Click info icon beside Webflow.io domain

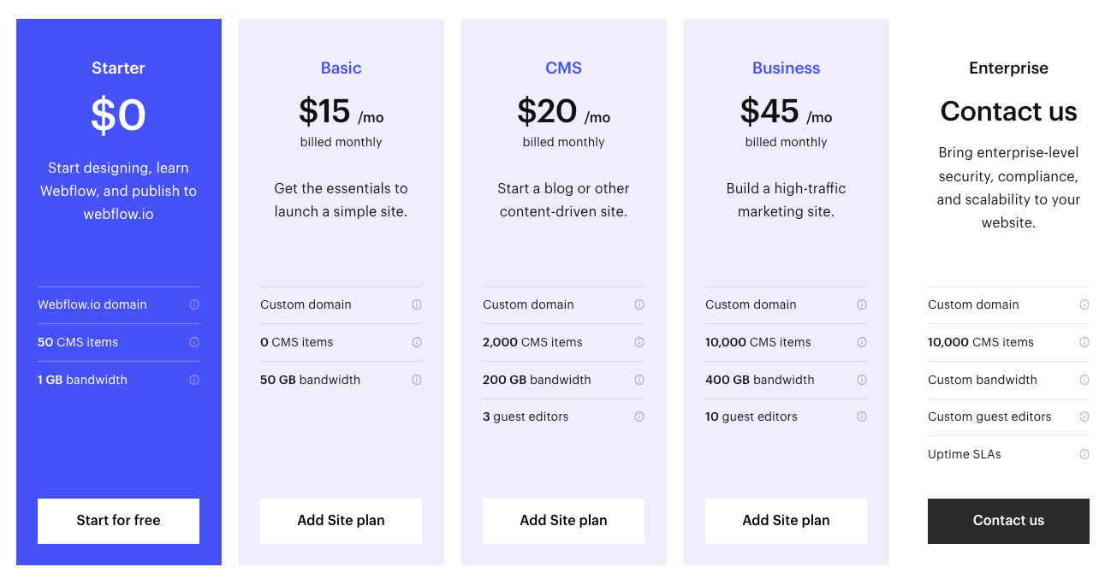pos(194,304)
